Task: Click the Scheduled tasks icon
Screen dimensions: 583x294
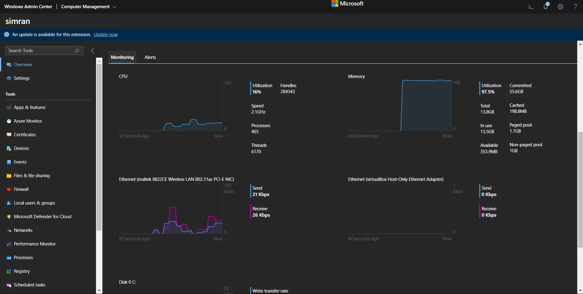Action: click(9, 285)
